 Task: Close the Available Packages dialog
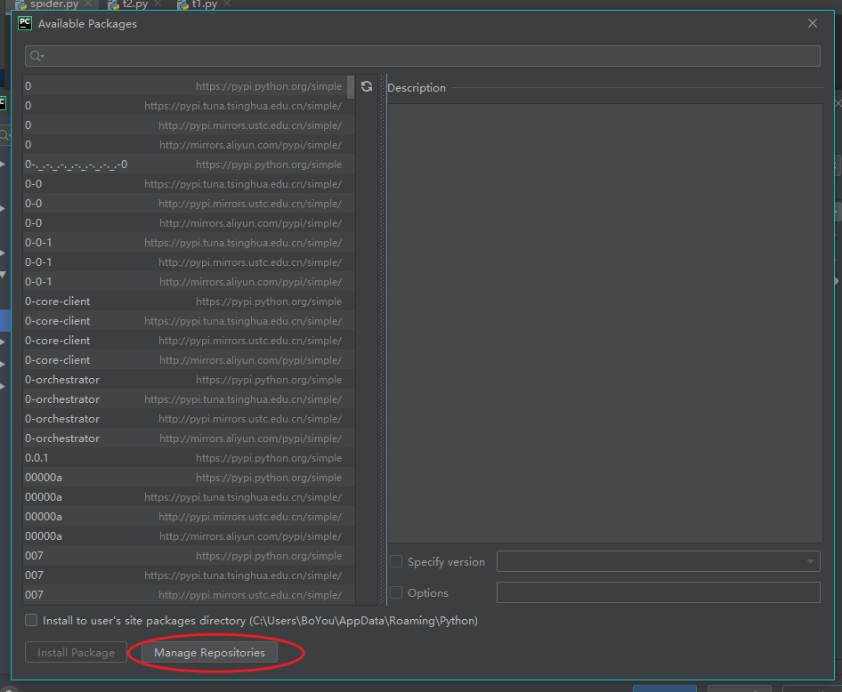[x=813, y=24]
